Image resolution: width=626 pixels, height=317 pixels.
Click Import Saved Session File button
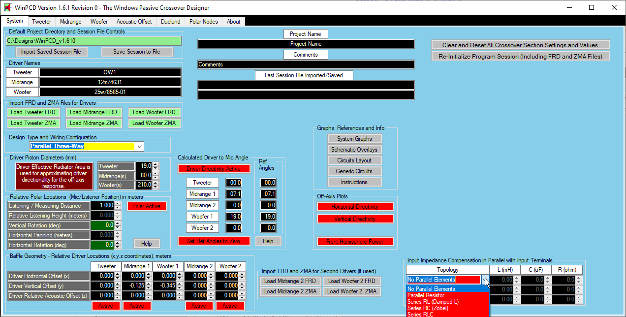point(51,52)
